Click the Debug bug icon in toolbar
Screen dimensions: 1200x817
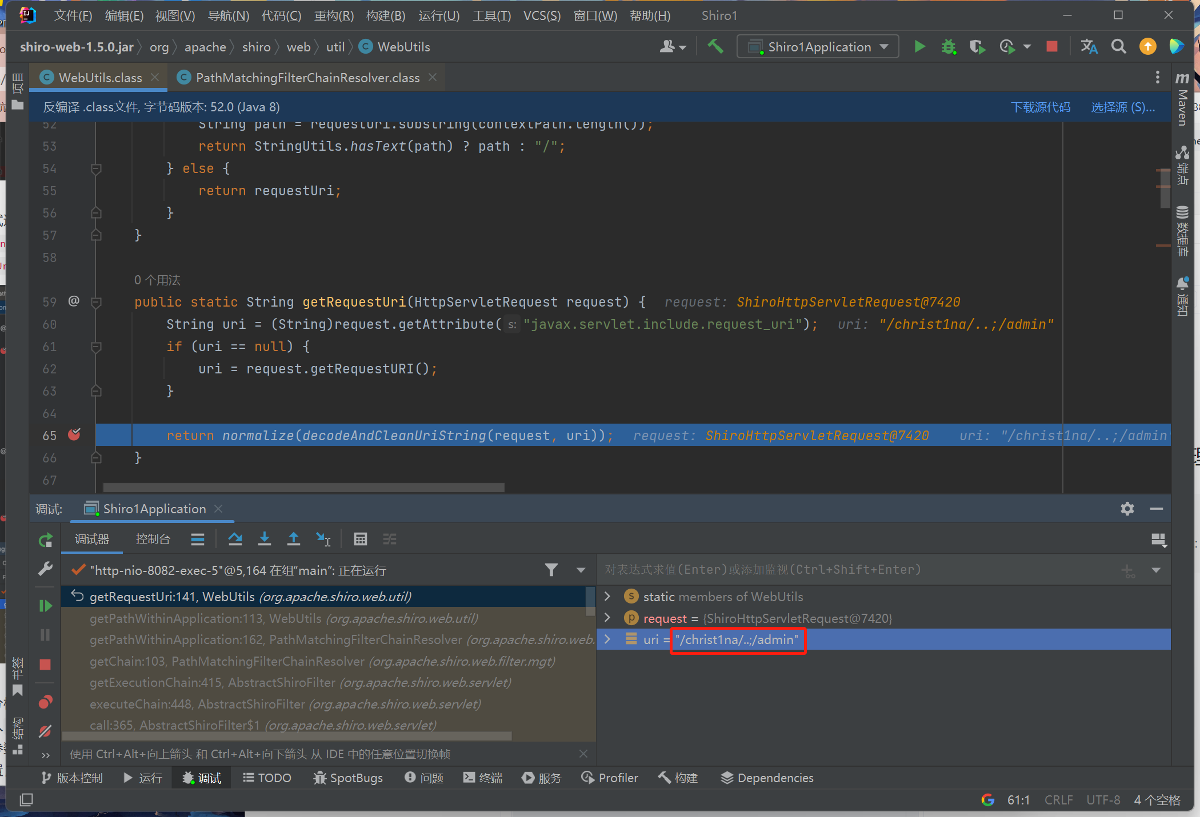click(x=949, y=47)
